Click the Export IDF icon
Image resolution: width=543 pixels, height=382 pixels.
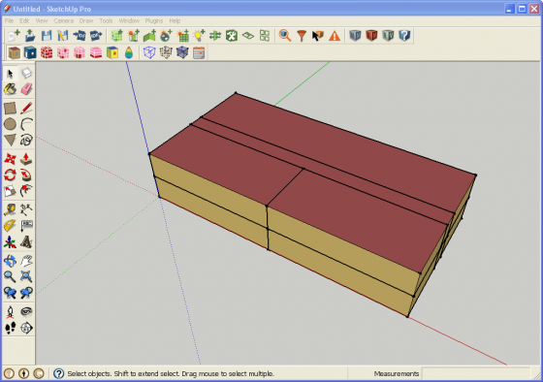(96, 35)
